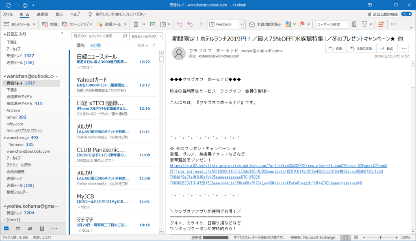Image resolution: width=416 pixels, height=241 pixels.
Task: Open the Address Book icon
Action: (x=354, y=24)
